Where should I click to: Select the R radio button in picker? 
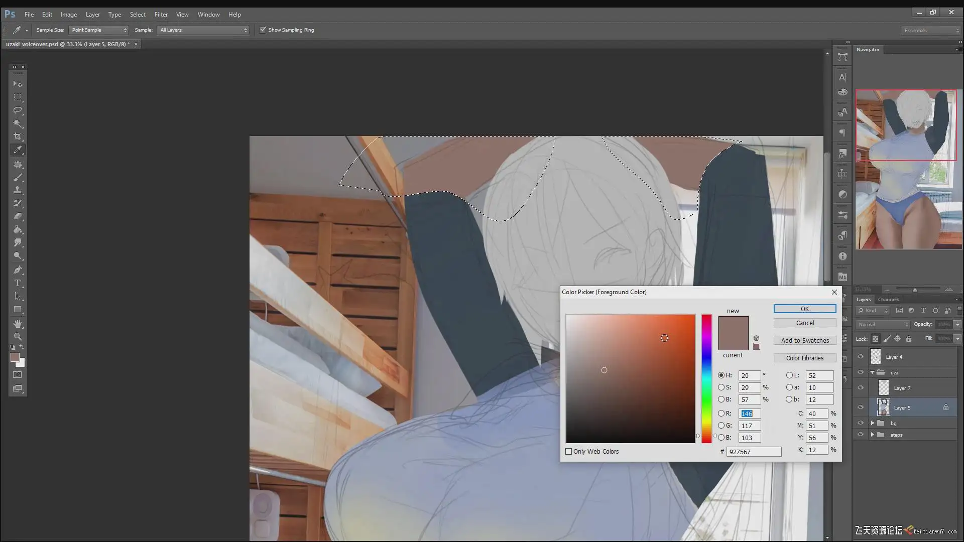(721, 414)
